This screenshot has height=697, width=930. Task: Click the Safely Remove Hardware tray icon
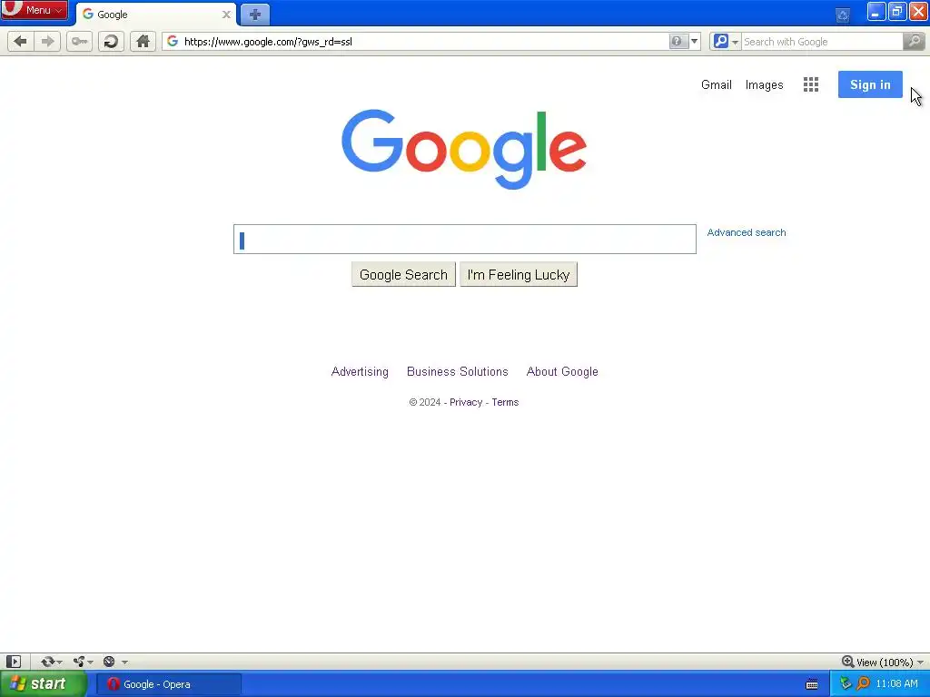846,684
